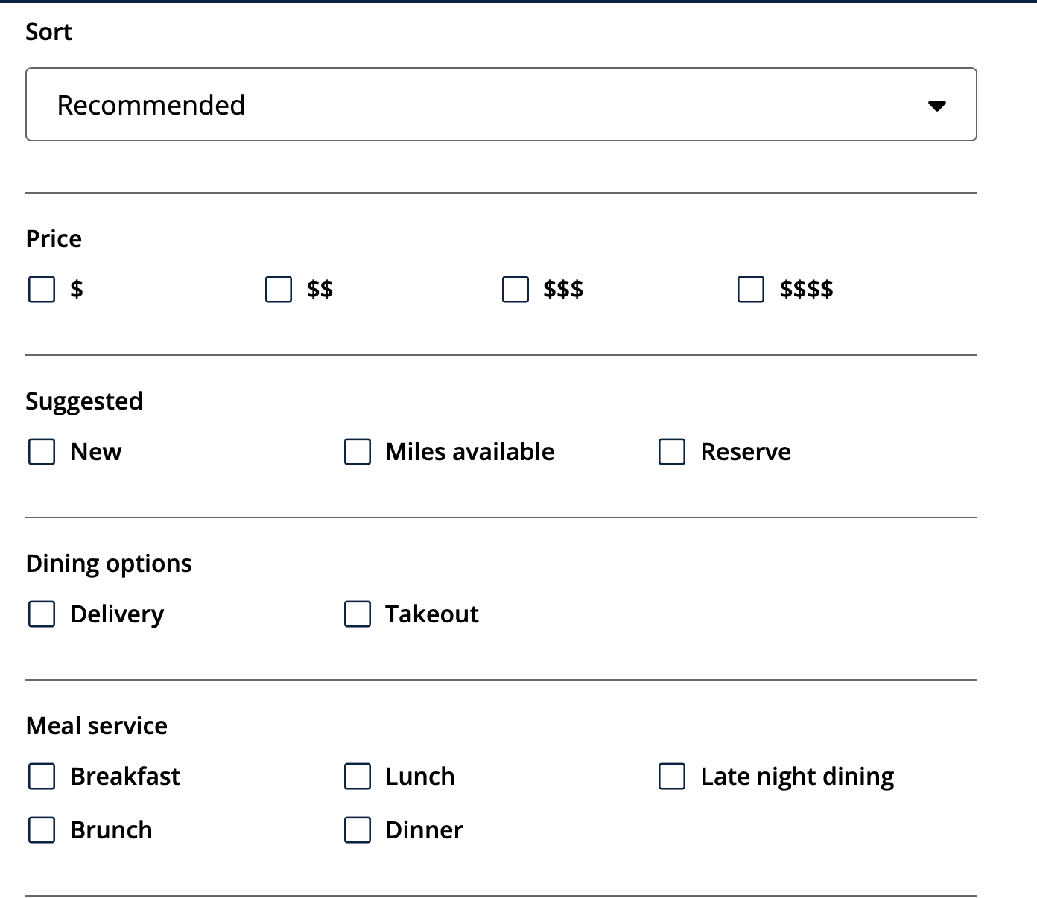Image resolution: width=1037 pixels, height=898 pixels.
Task: Click the Meal service heading
Action: point(95,725)
